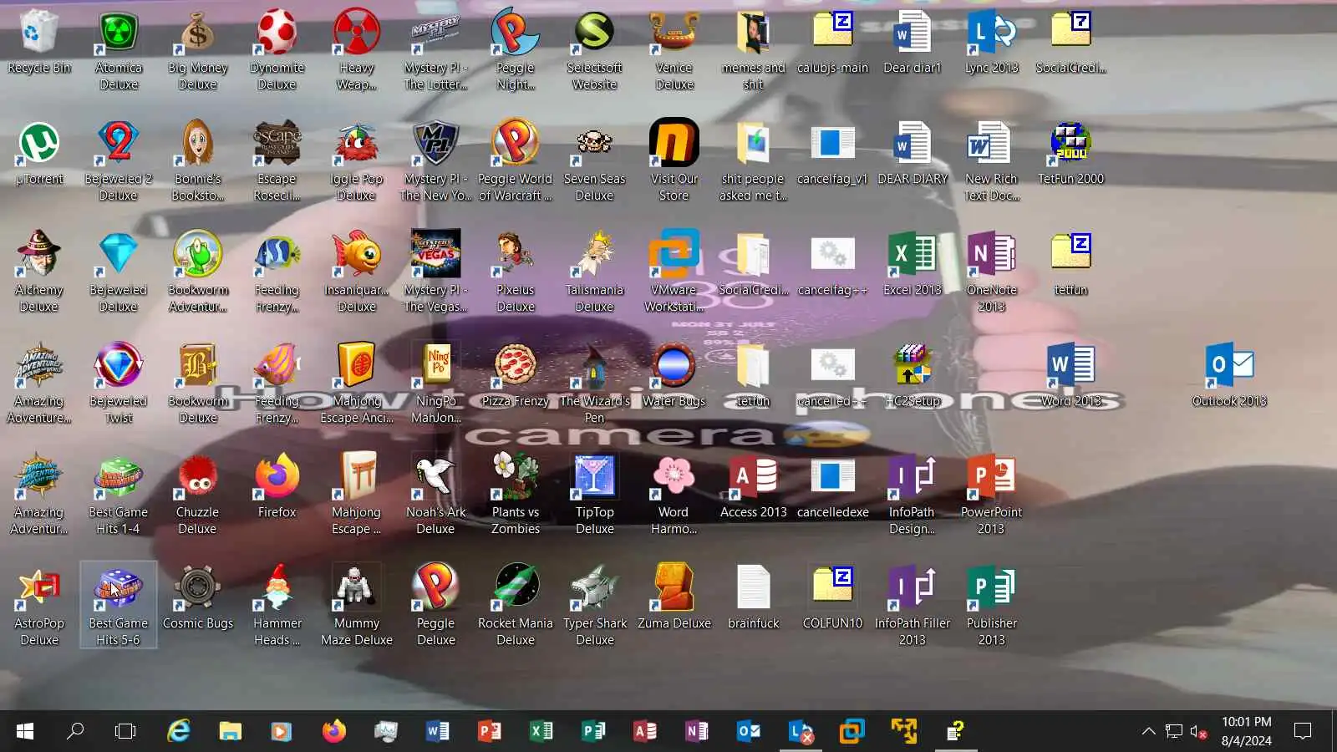The width and height of the screenshot is (1337, 752).
Task: Click the Bejeweled 2 Deluxe shortcut
Action: click(x=119, y=161)
